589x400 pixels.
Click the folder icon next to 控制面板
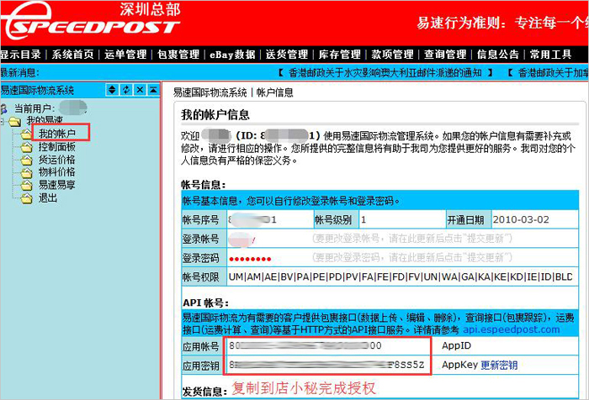26,147
